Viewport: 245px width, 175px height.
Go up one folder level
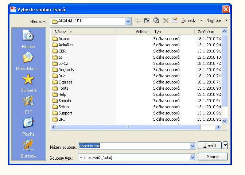pos(147,21)
